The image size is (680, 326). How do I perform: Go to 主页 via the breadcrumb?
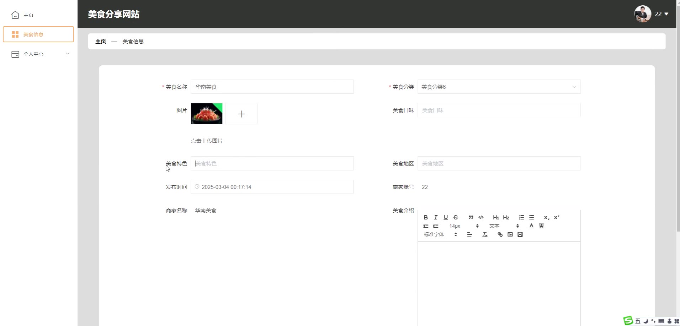point(101,42)
